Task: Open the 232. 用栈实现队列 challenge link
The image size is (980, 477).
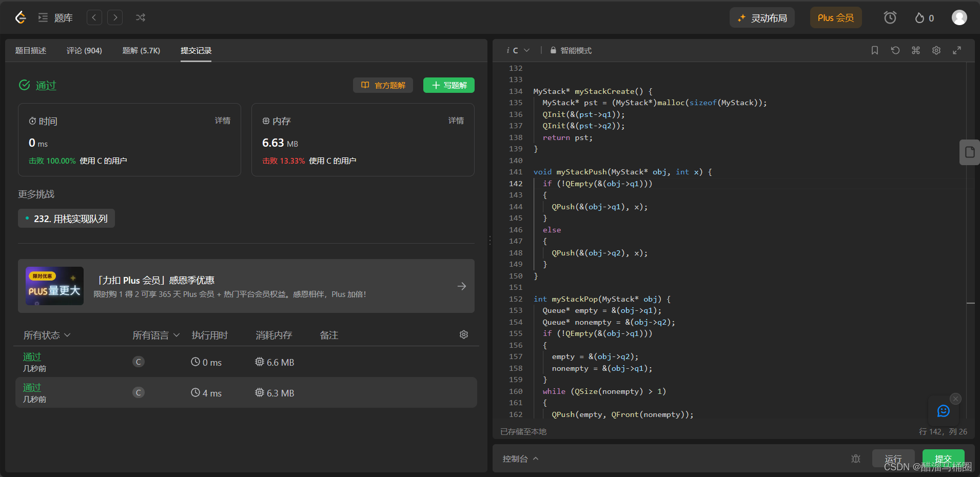Action: [66, 218]
